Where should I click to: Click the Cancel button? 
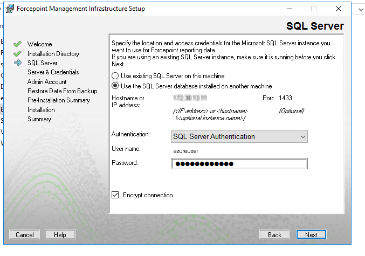(24, 234)
